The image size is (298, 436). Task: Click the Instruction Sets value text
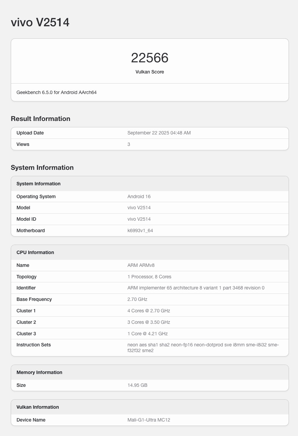point(203,347)
